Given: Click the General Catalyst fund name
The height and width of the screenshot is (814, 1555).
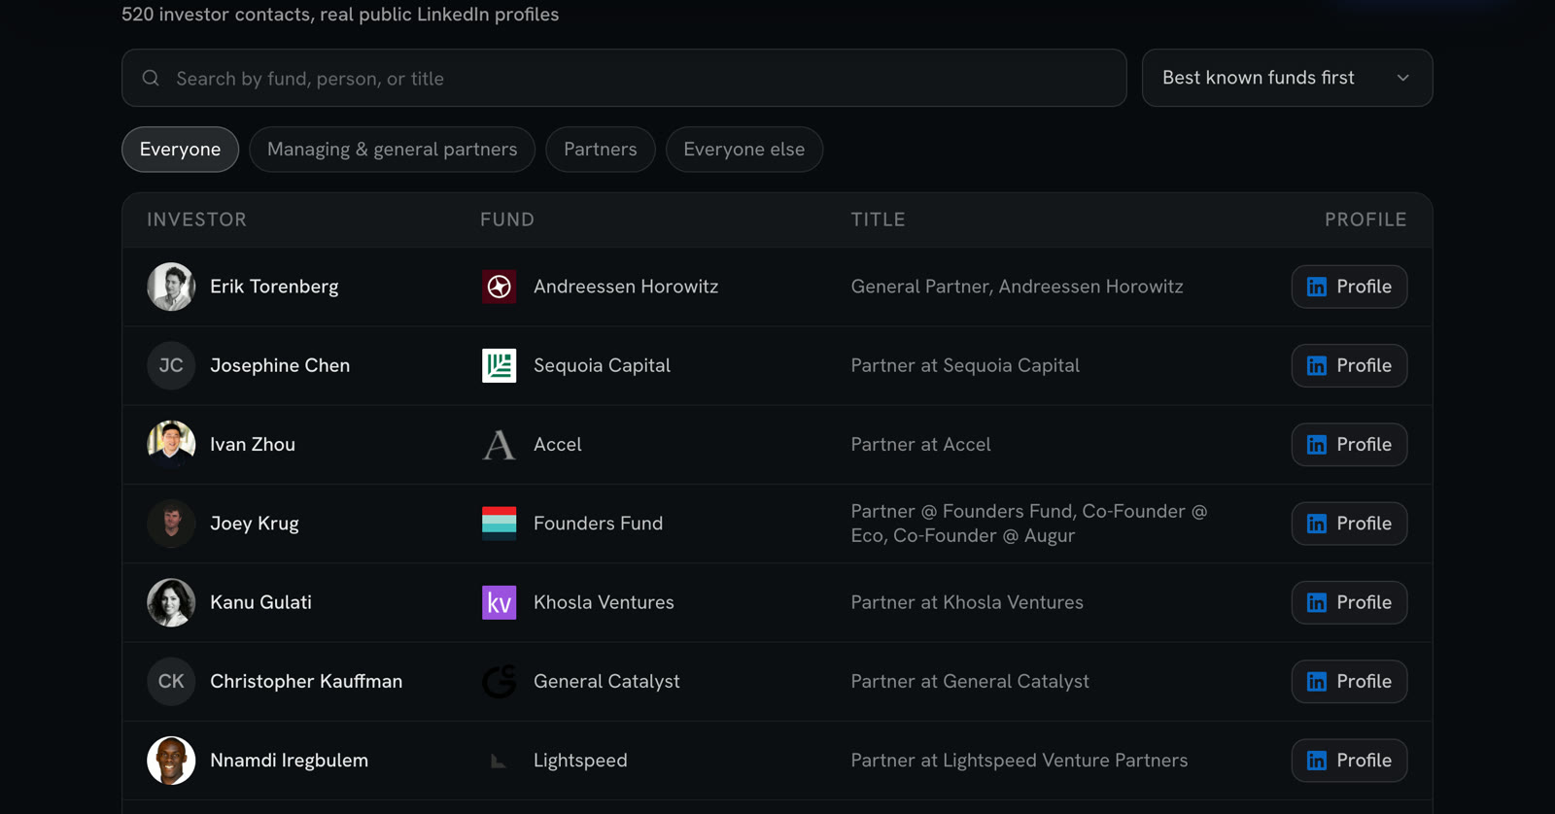Looking at the screenshot, I should pos(606,681).
